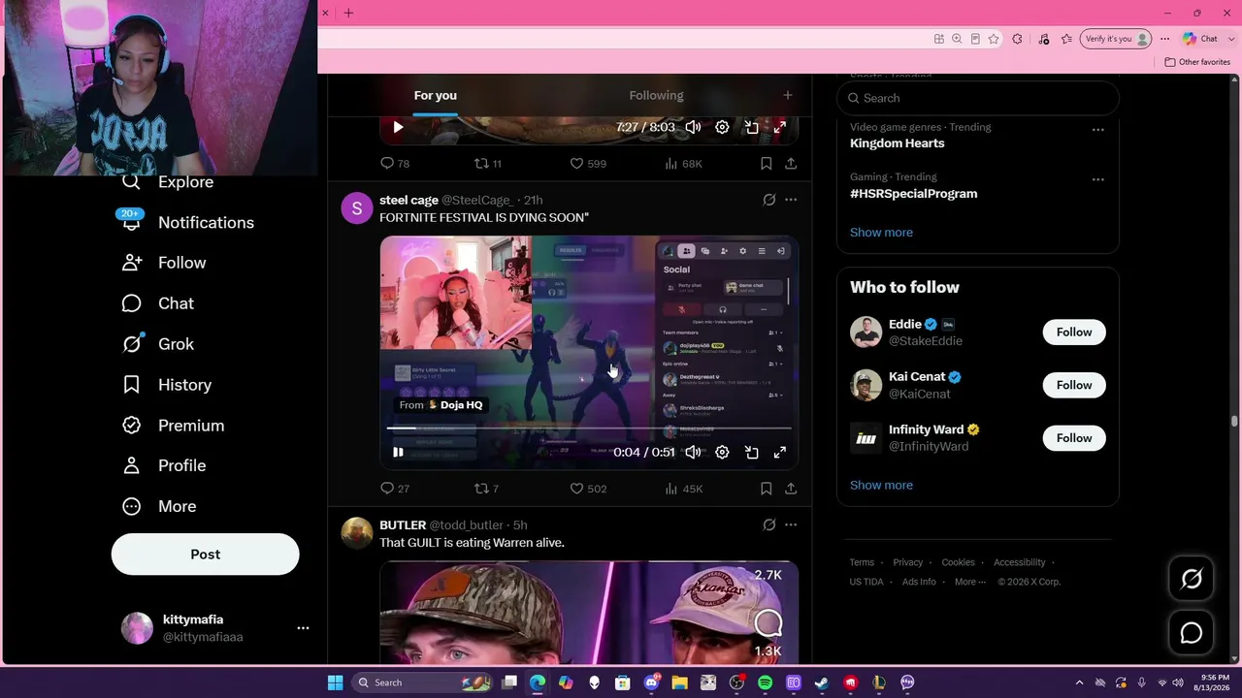Open the floating chat messages button
This screenshot has height=698, width=1242.
pos(1192,633)
